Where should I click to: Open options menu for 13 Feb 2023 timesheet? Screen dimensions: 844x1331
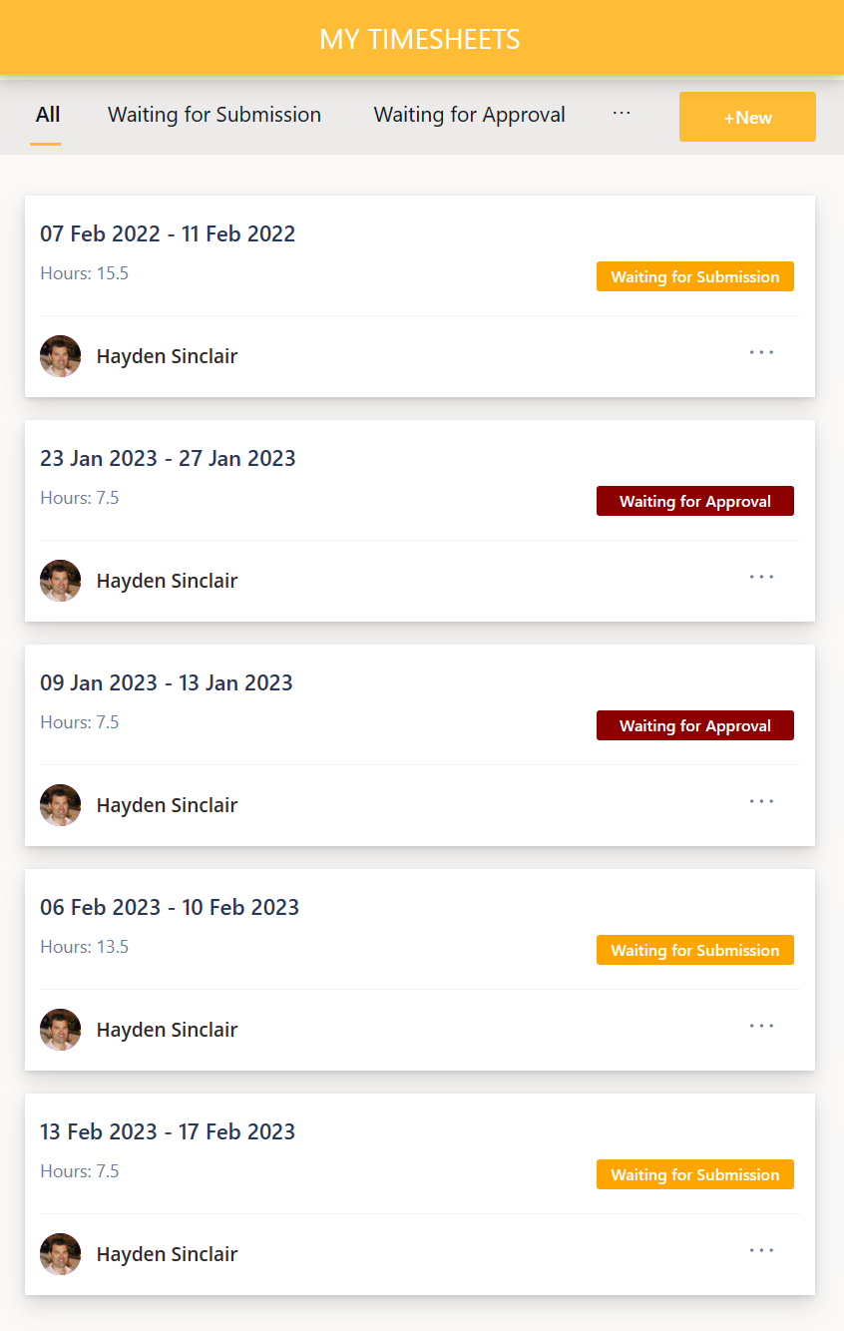click(761, 1250)
